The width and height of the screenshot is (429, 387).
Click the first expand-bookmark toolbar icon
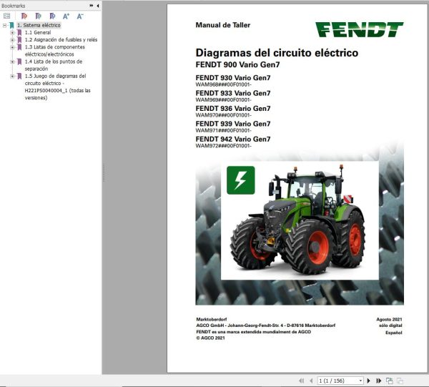24,16
